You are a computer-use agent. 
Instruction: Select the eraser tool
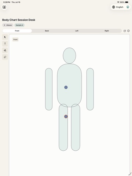point(5,57)
